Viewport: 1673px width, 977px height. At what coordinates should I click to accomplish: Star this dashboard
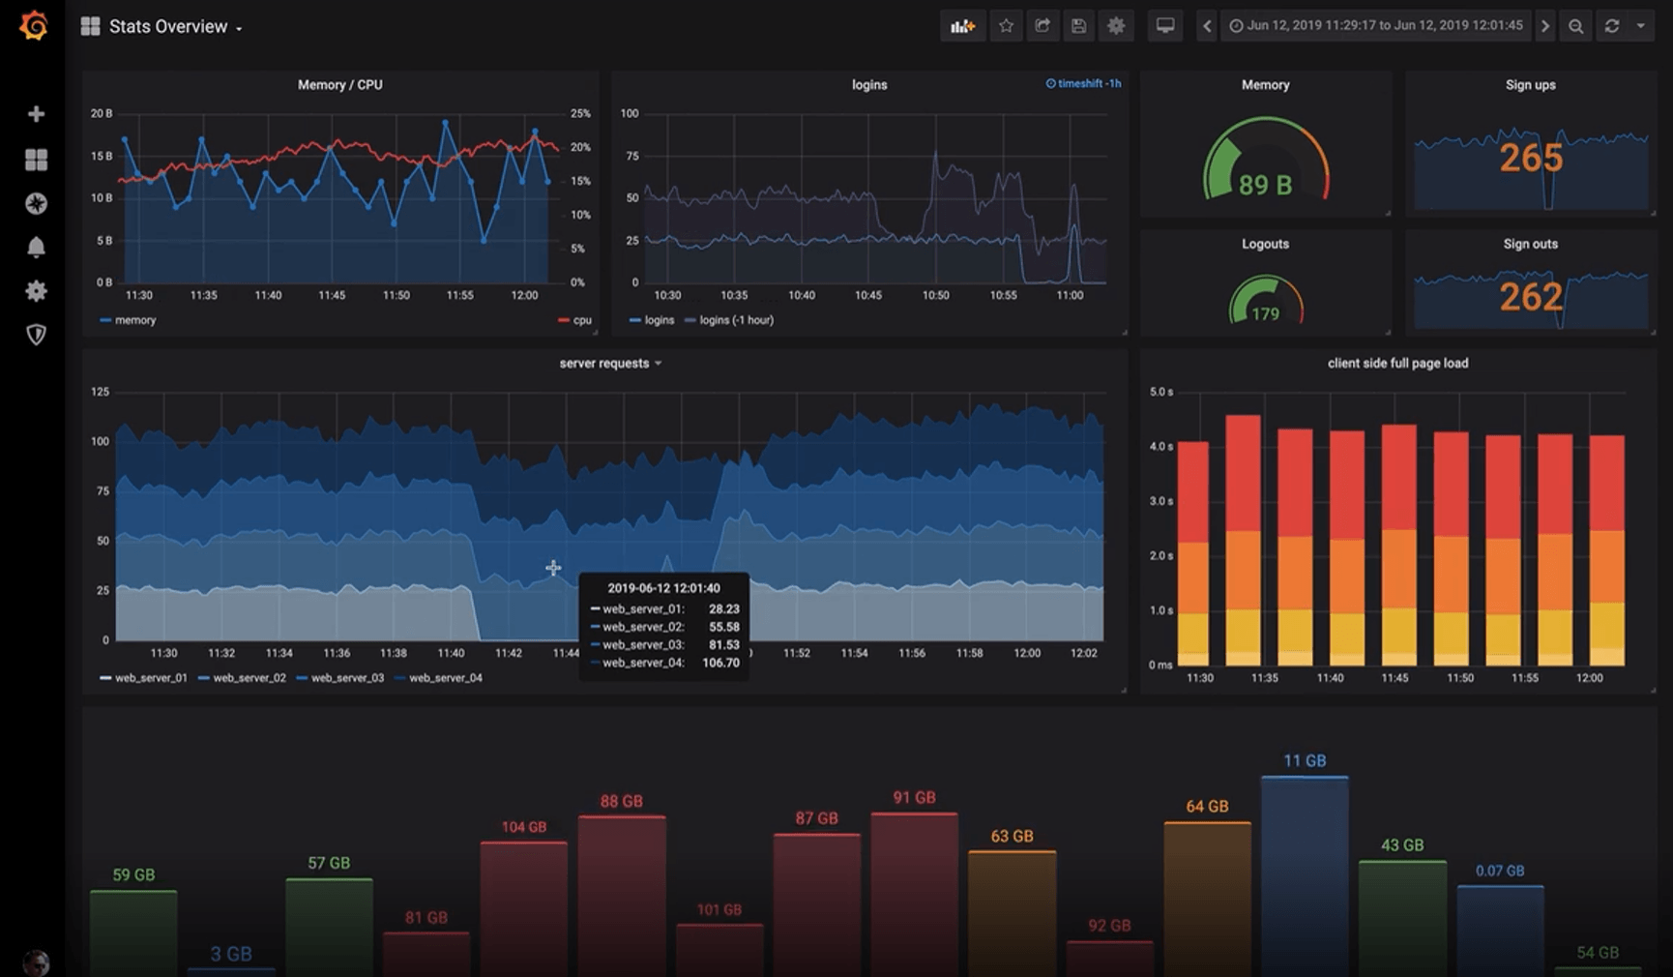1006,26
